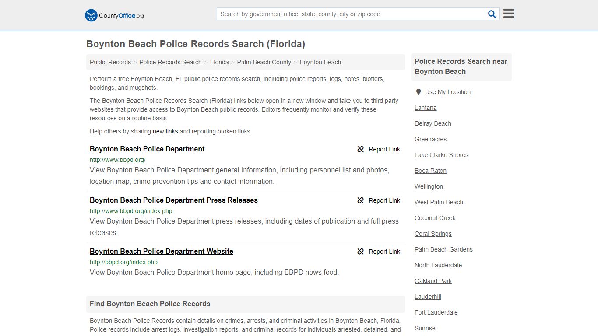Go to Lauderhill police records
This screenshot has width=598, height=336.
point(428,297)
